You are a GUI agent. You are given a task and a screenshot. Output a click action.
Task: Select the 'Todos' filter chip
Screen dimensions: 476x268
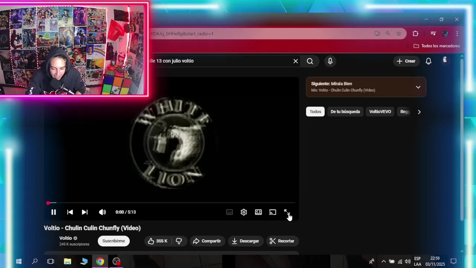point(315,112)
